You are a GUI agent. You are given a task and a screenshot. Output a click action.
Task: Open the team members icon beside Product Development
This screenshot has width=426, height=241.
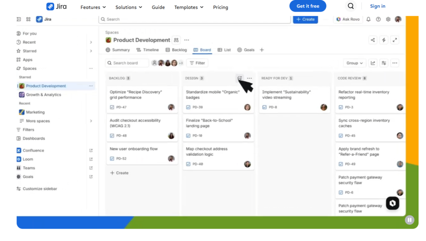point(176,40)
